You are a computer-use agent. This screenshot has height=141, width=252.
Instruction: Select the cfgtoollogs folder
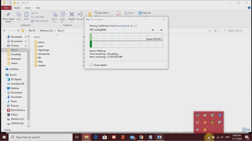[x=42, y=50]
